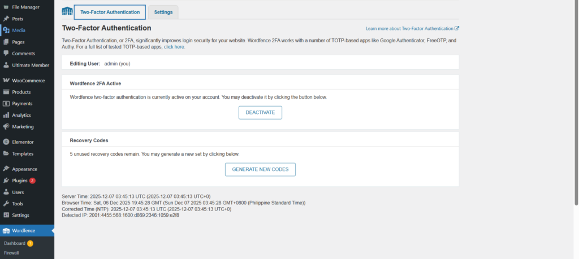Deactivate Wordfence two-factor authentication
579x259 pixels.
click(x=260, y=112)
